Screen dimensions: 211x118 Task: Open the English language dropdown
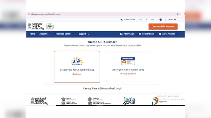(171, 20)
